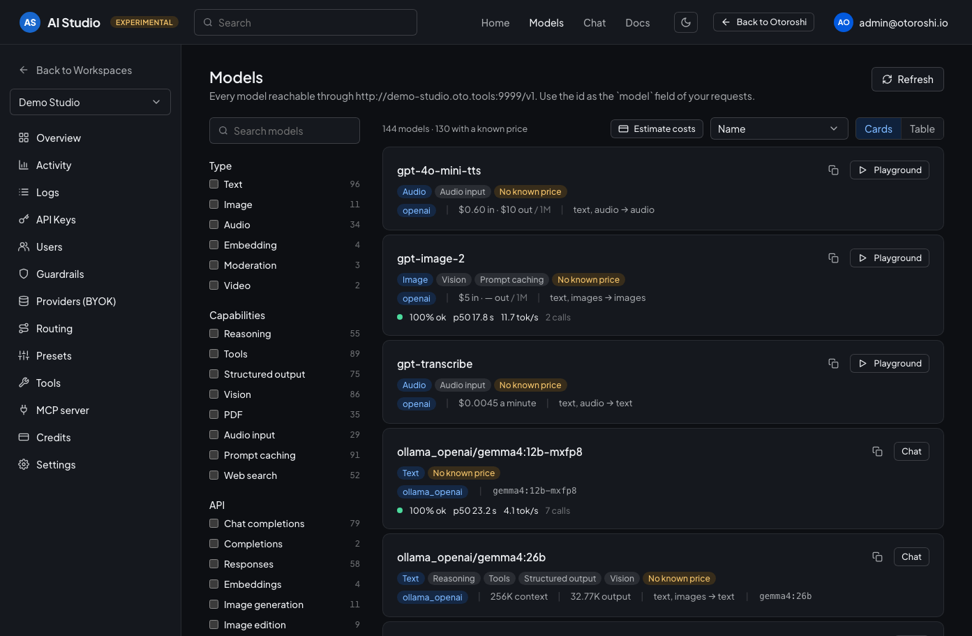Open the AO user avatar
972x636 pixels.
[844, 22]
